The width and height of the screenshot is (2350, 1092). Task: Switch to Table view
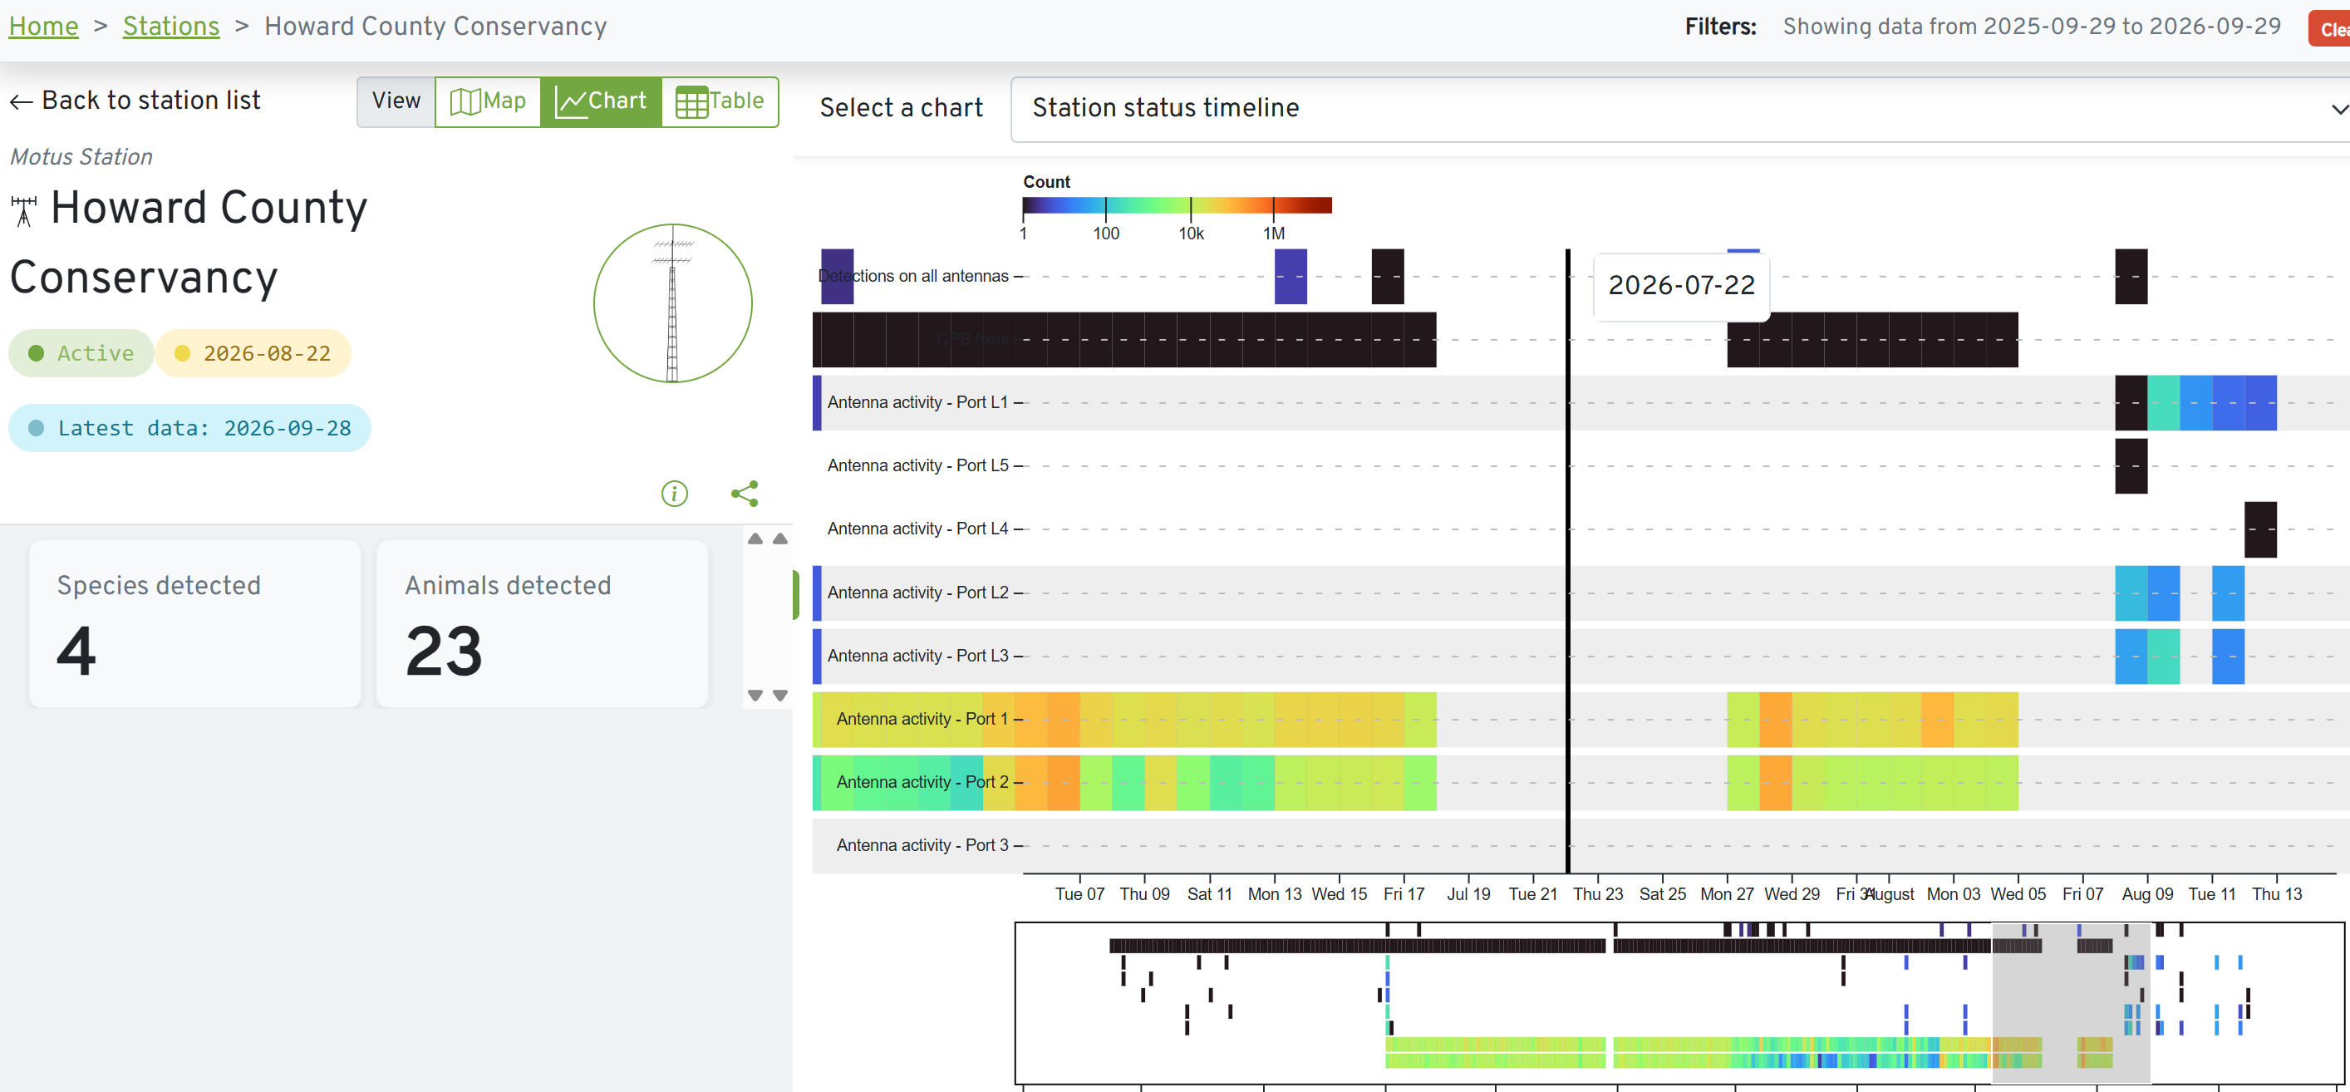[720, 101]
